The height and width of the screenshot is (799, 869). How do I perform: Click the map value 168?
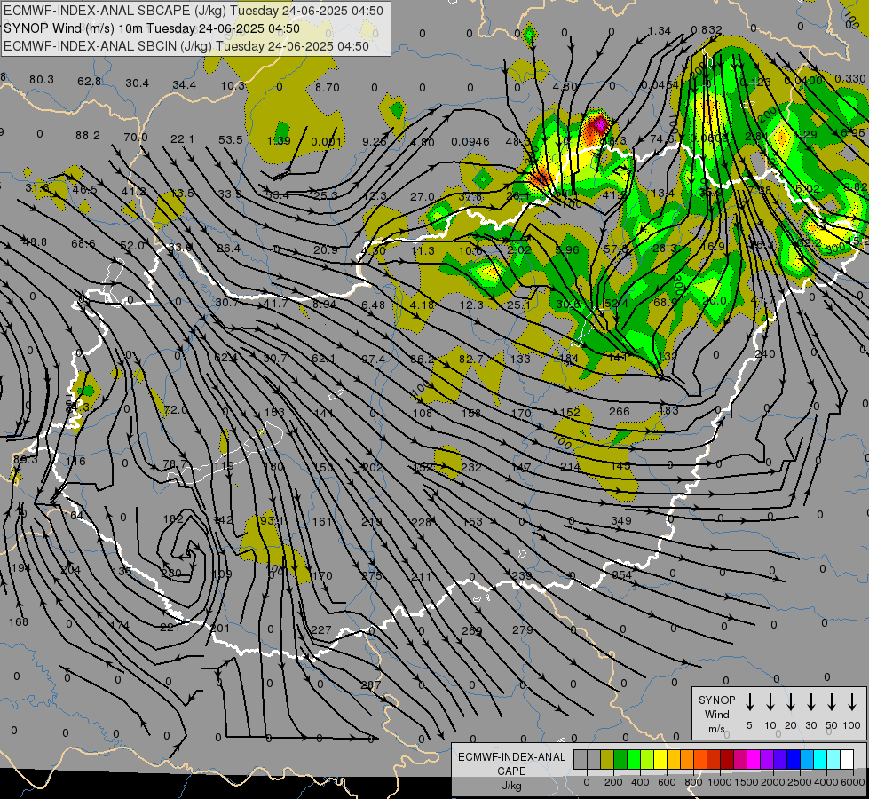[19, 621]
